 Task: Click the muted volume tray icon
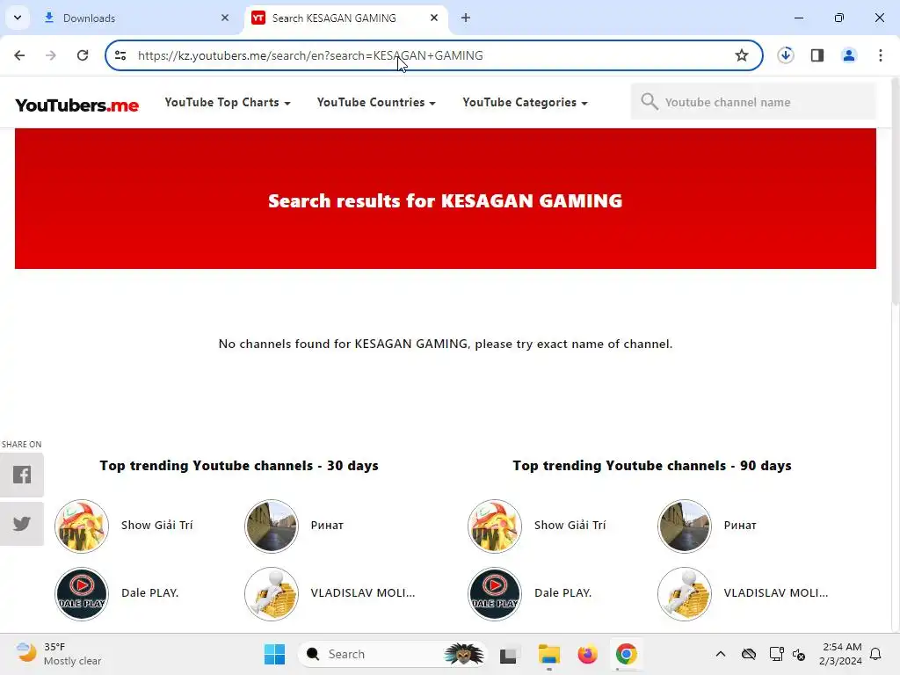pyautogui.click(x=799, y=654)
